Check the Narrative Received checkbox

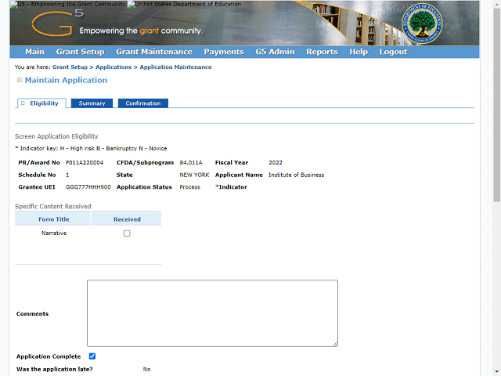[127, 233]
